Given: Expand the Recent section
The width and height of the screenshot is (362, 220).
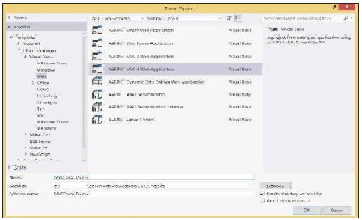Looking at the screenshot, I should click(9, 17).
